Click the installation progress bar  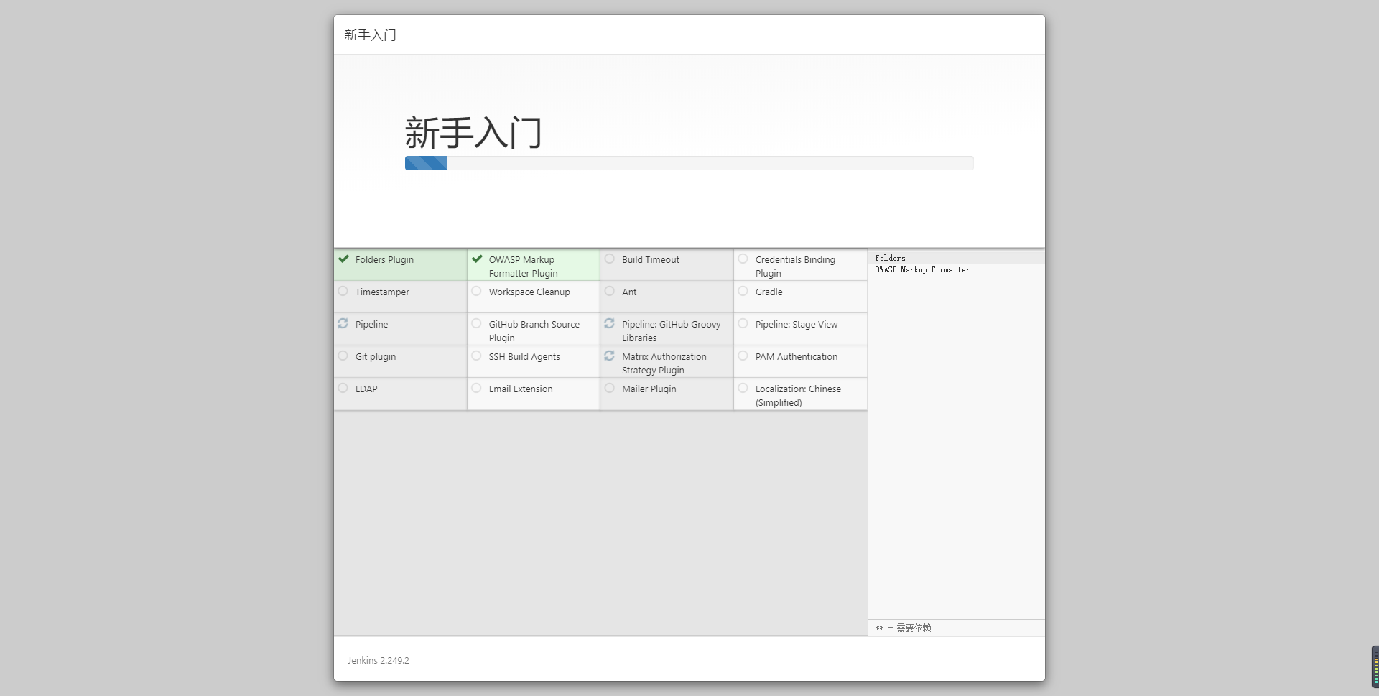pyautogui.click(x=689, y=163)
